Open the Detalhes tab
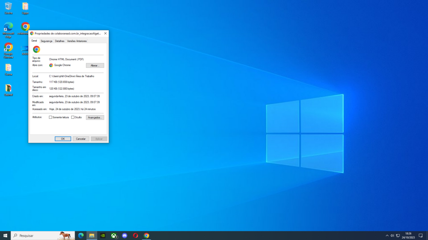Screen dimensions: 428x240 click(x=59, y=41)
